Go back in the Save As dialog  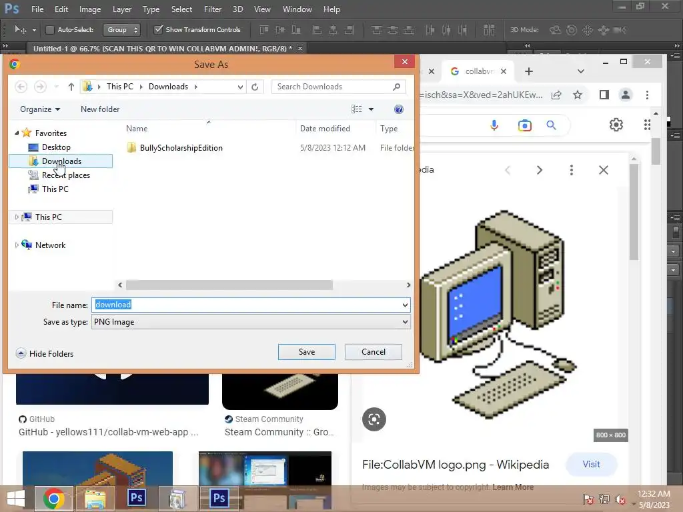(x=21, y=87)
